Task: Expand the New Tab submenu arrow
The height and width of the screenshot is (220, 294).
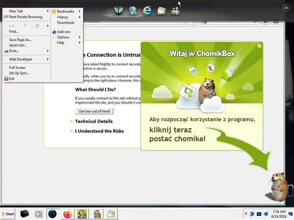Action: point(48,11)
